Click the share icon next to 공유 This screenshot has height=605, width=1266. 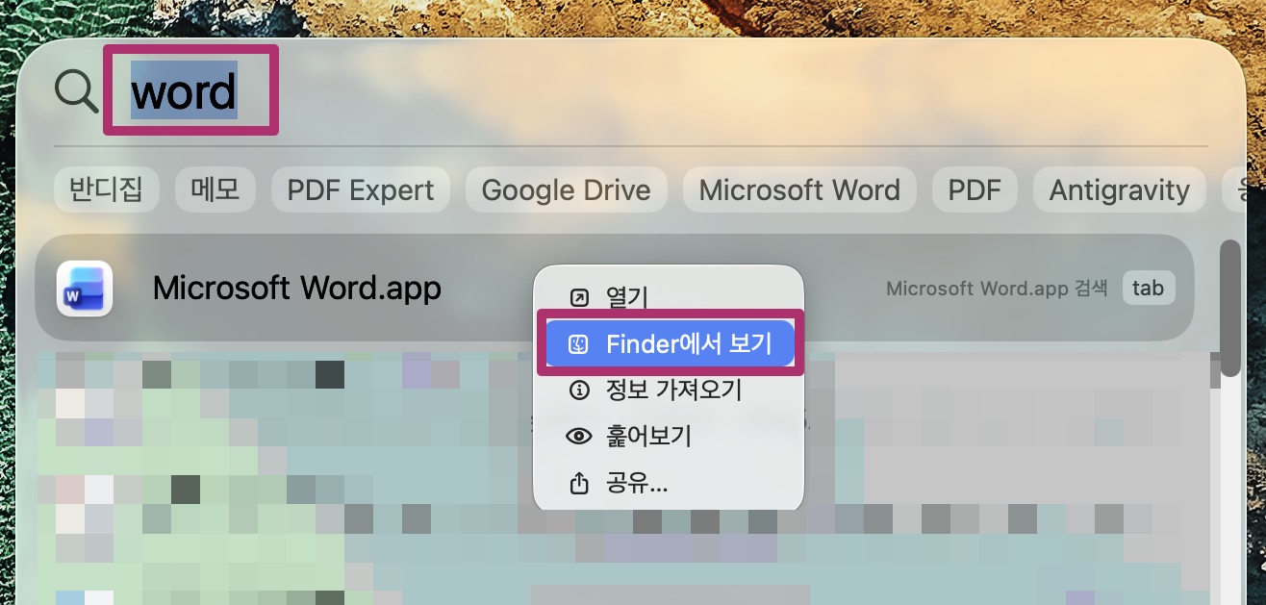(577, 484)
